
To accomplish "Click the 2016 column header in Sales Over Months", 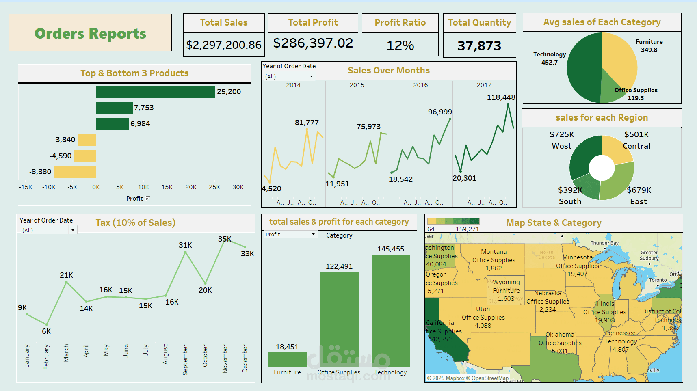I will 421,85.
